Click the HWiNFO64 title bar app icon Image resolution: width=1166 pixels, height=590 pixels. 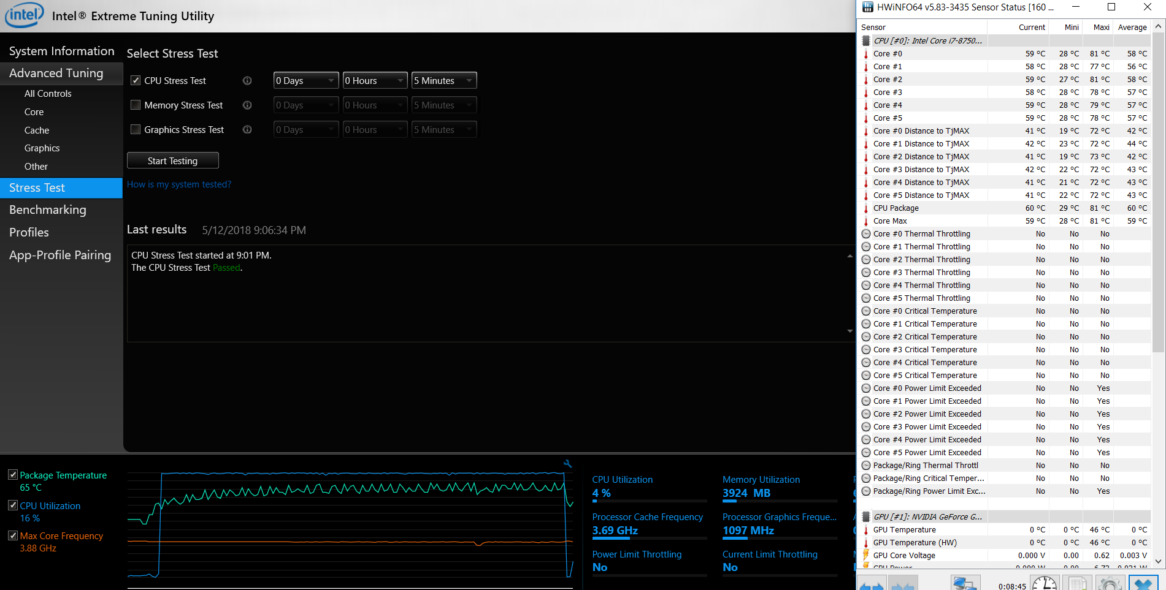coord(867,7)
